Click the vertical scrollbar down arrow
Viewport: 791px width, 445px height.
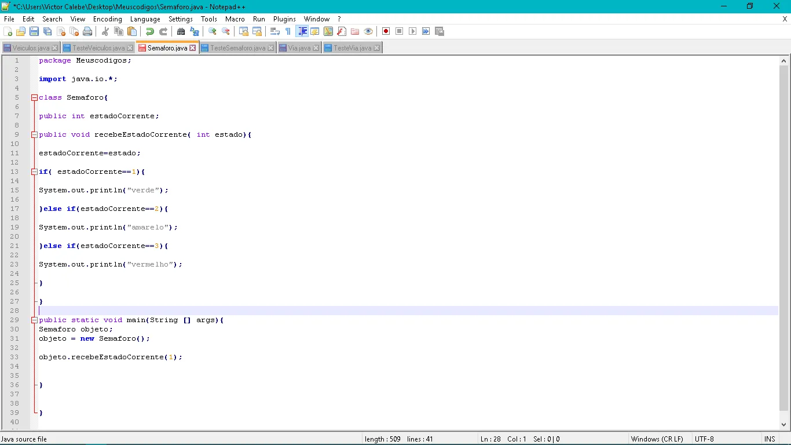tap(784, 424)
